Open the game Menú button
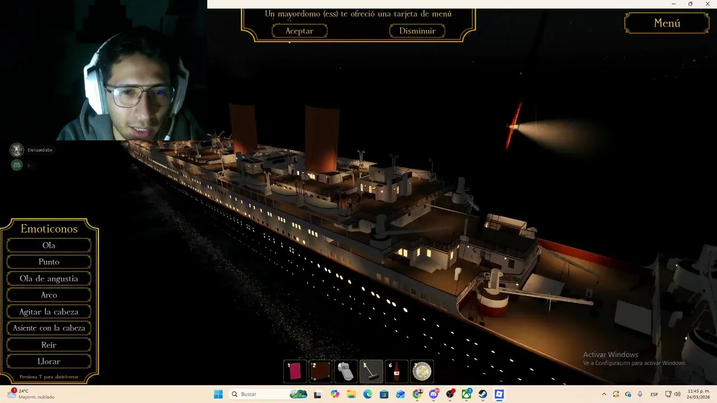This screenshot has width=717, height=403. [667, 23]
